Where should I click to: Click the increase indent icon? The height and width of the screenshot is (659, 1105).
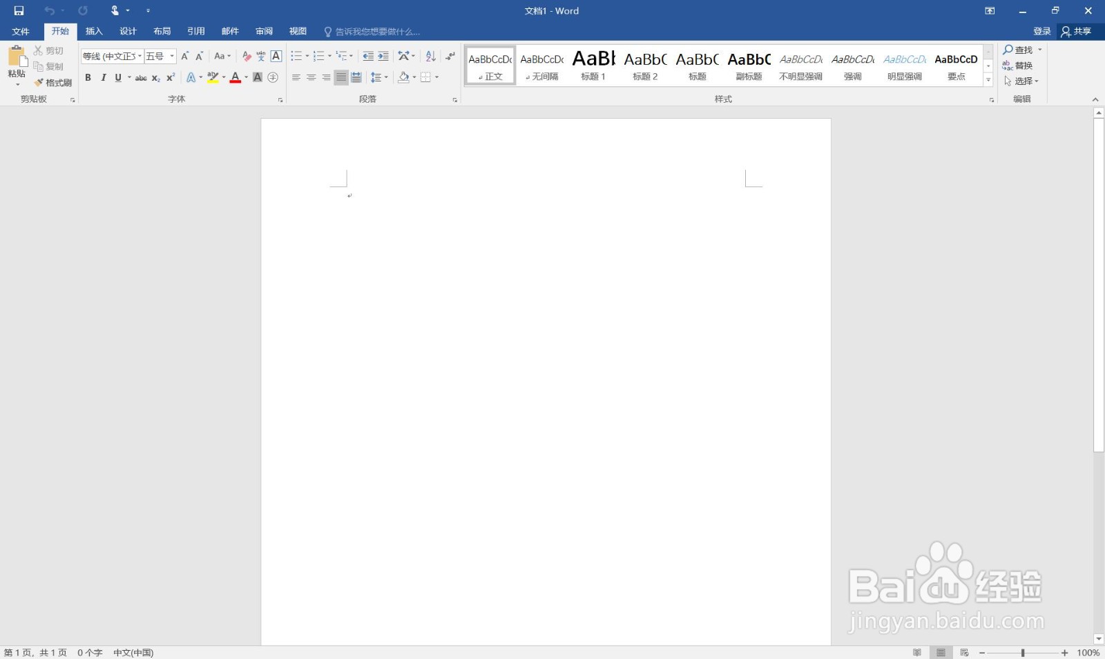(x=383, y=56)
